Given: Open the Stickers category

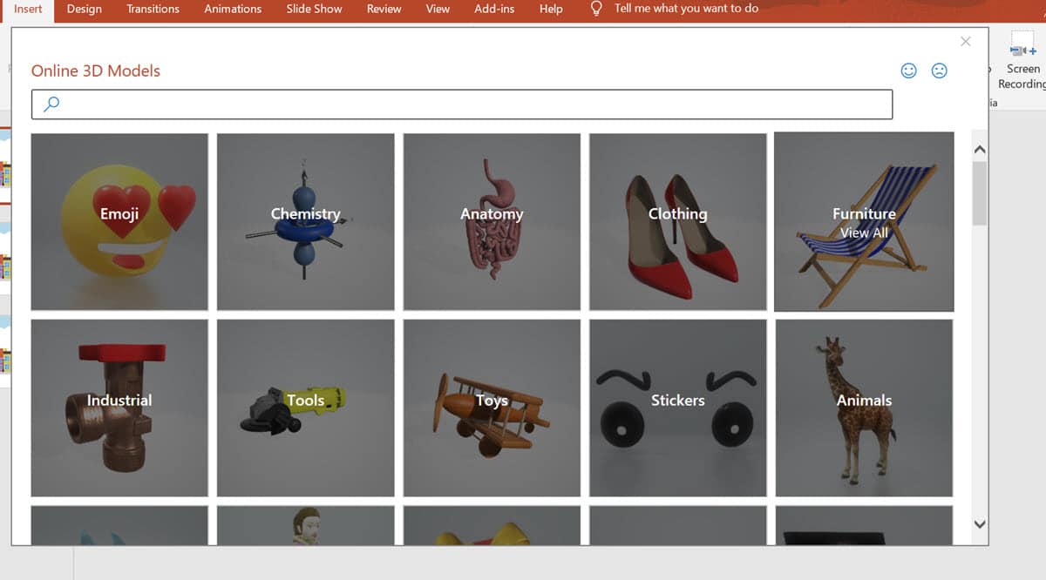Looking at the screenshot, I should [678, 407].
